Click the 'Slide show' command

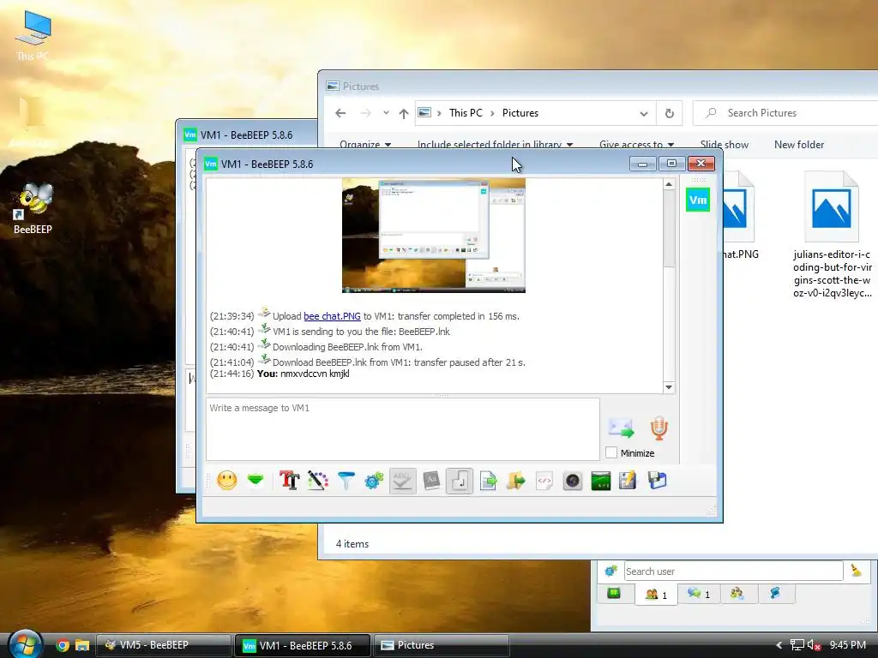pyautogui.click(x=724, y=144)
